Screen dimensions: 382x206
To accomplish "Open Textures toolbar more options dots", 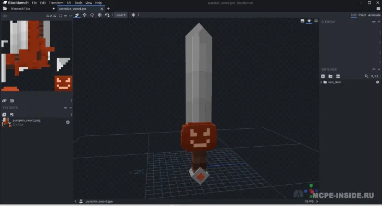I will click(x=71, y=115).
